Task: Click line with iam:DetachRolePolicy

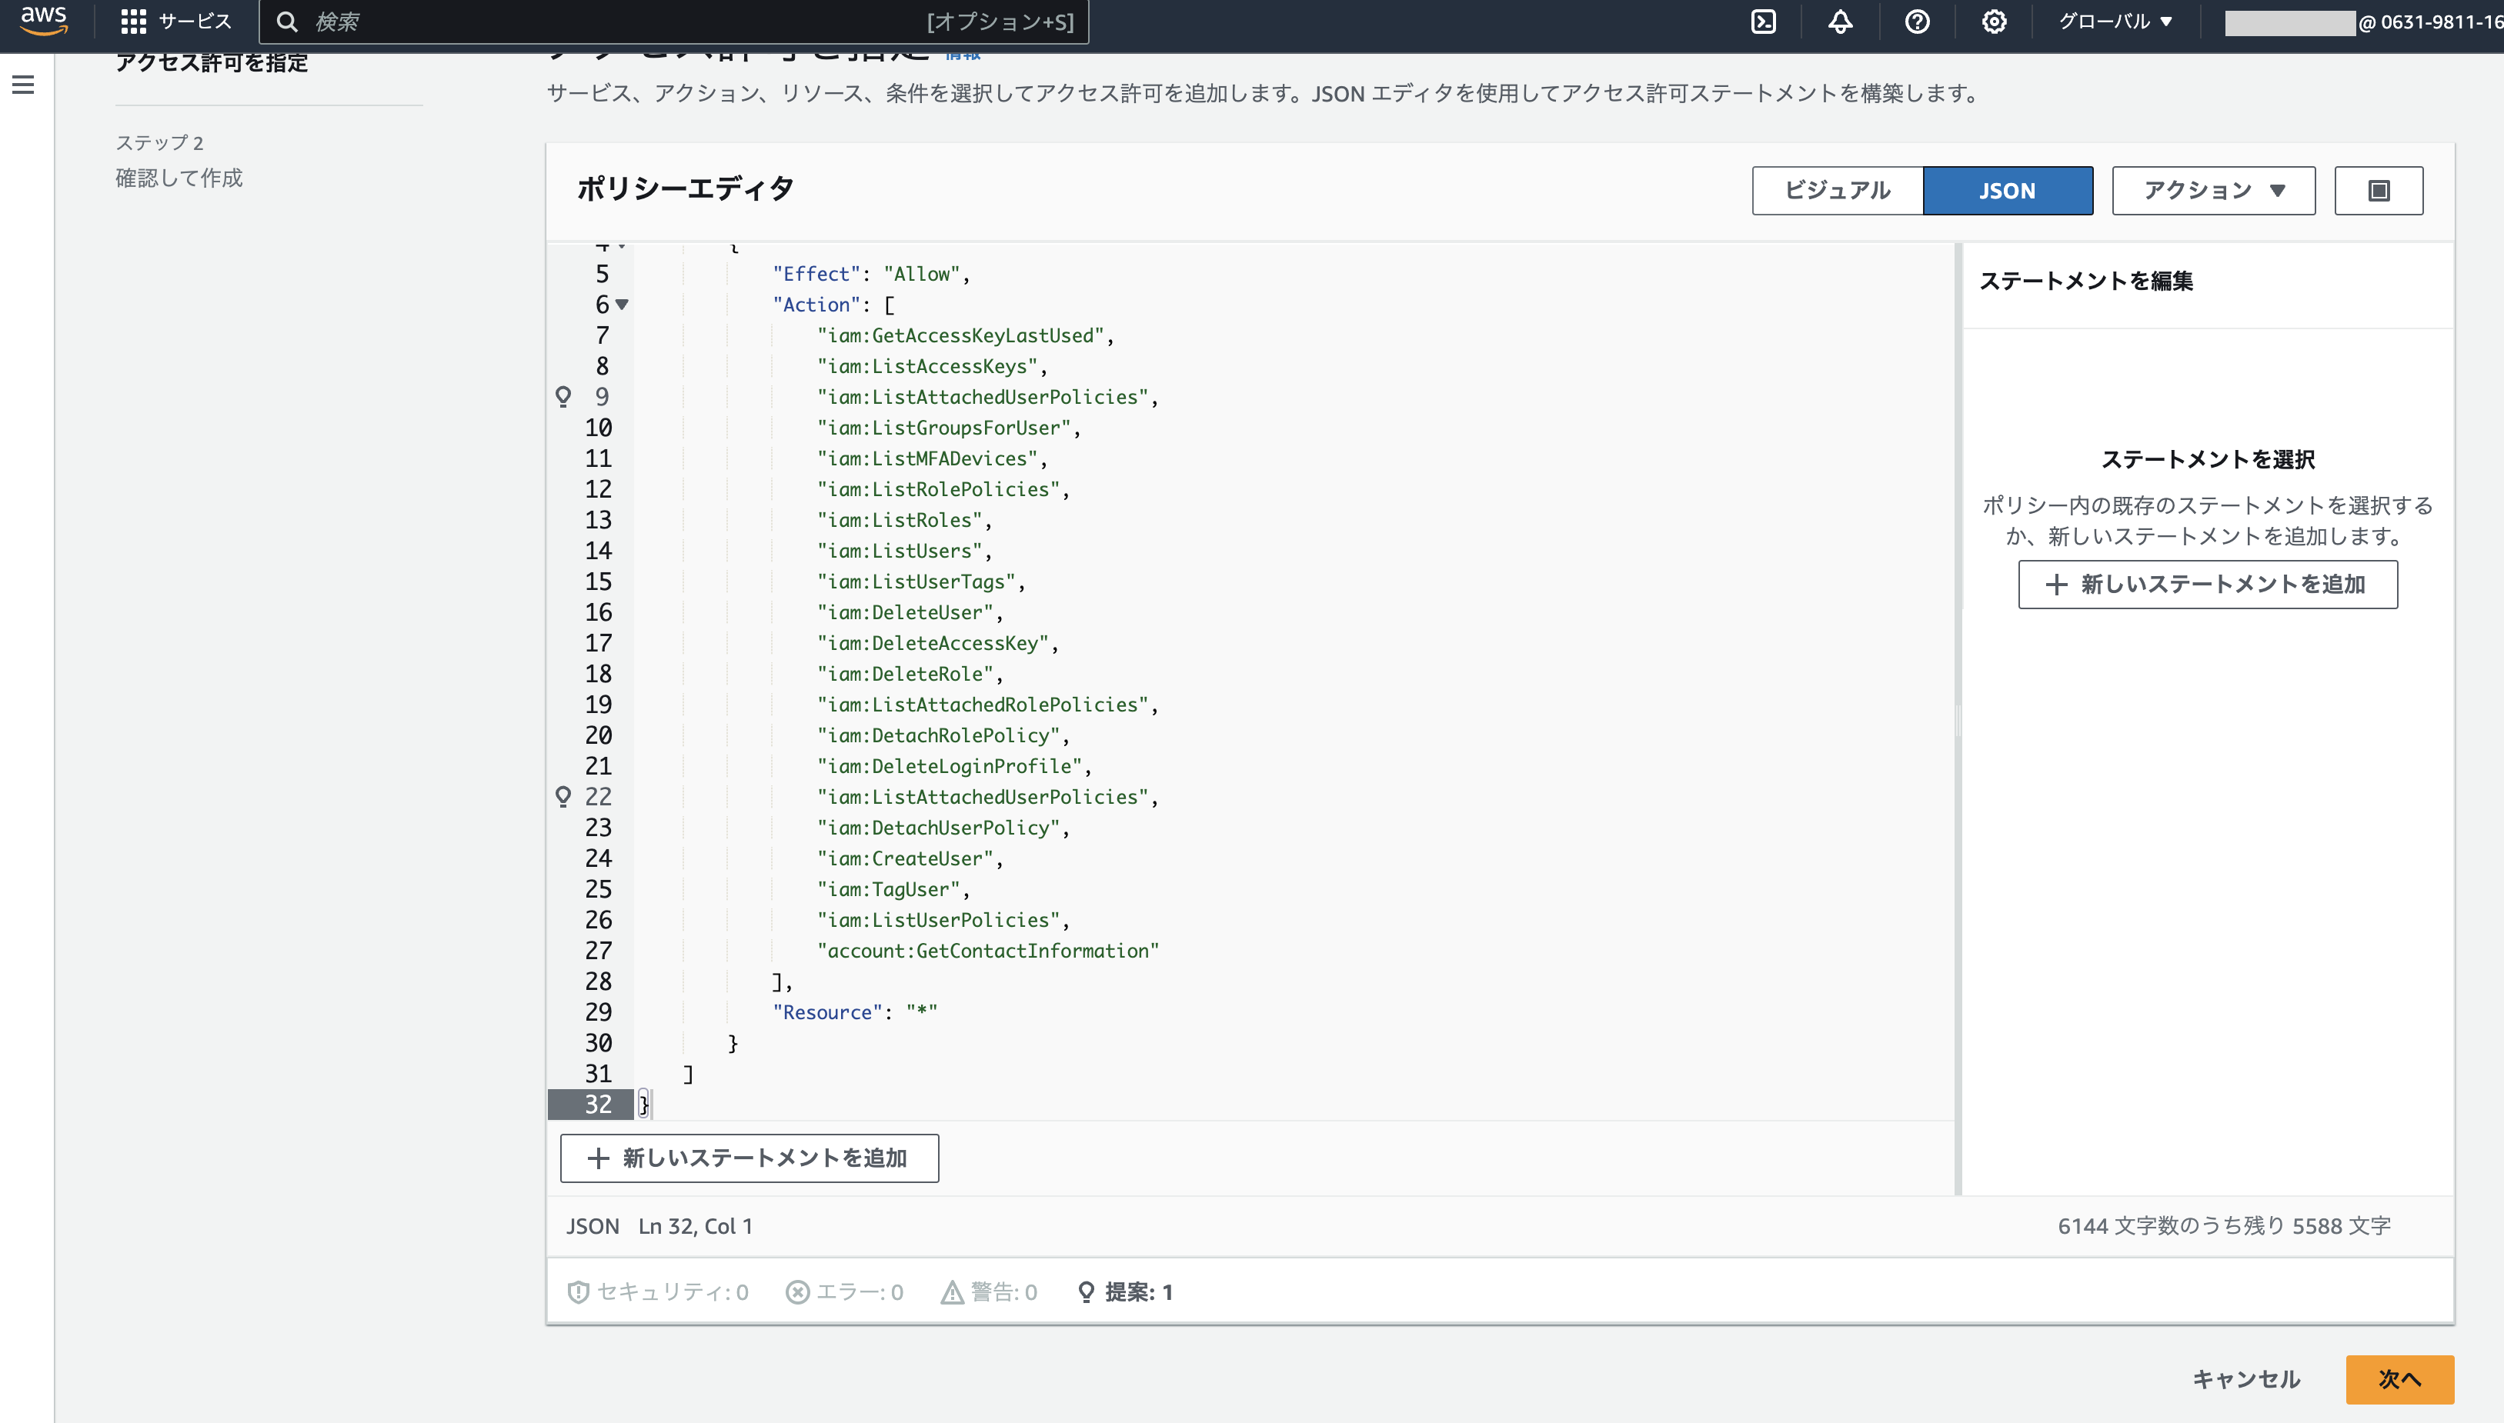Action: click(943, 736)
